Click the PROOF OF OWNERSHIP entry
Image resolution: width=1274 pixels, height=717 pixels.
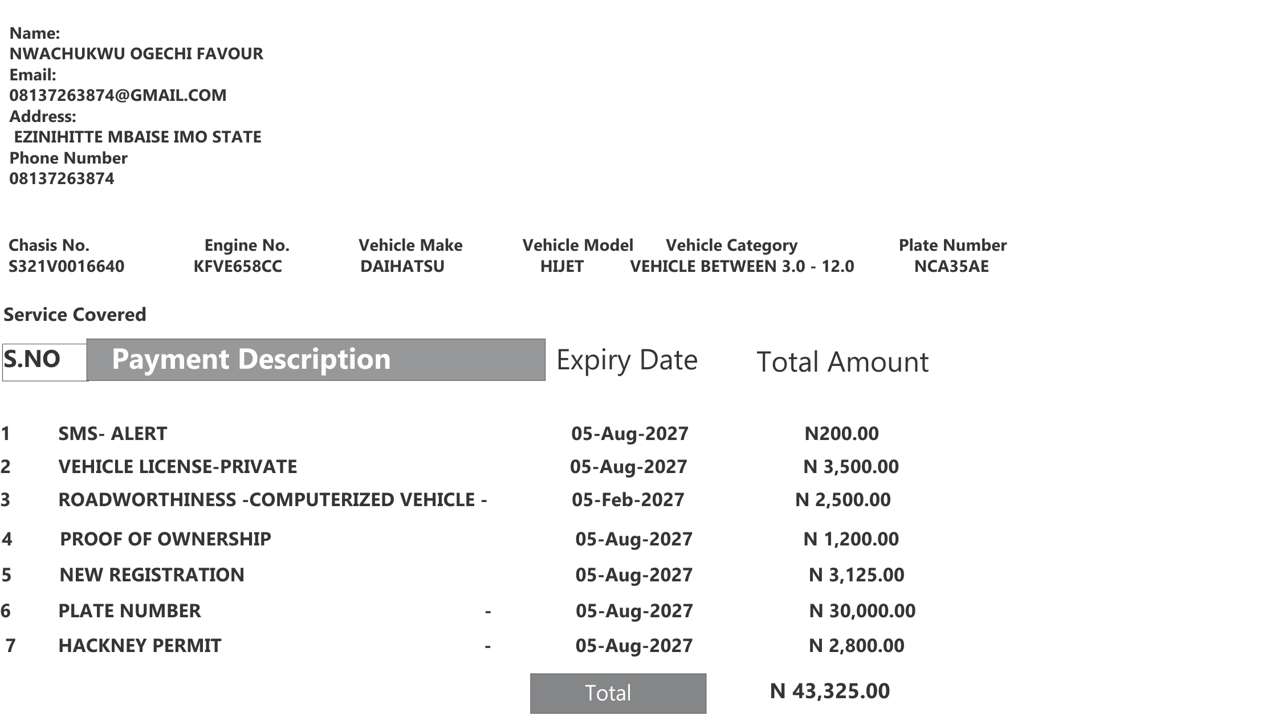pos(165,539)
